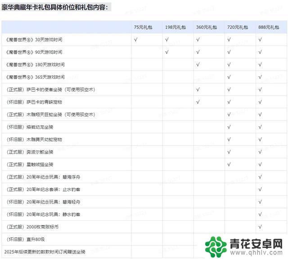Select the 720元礼包 column header
This screenshot has height=259, width=288.
click(238, 27)
